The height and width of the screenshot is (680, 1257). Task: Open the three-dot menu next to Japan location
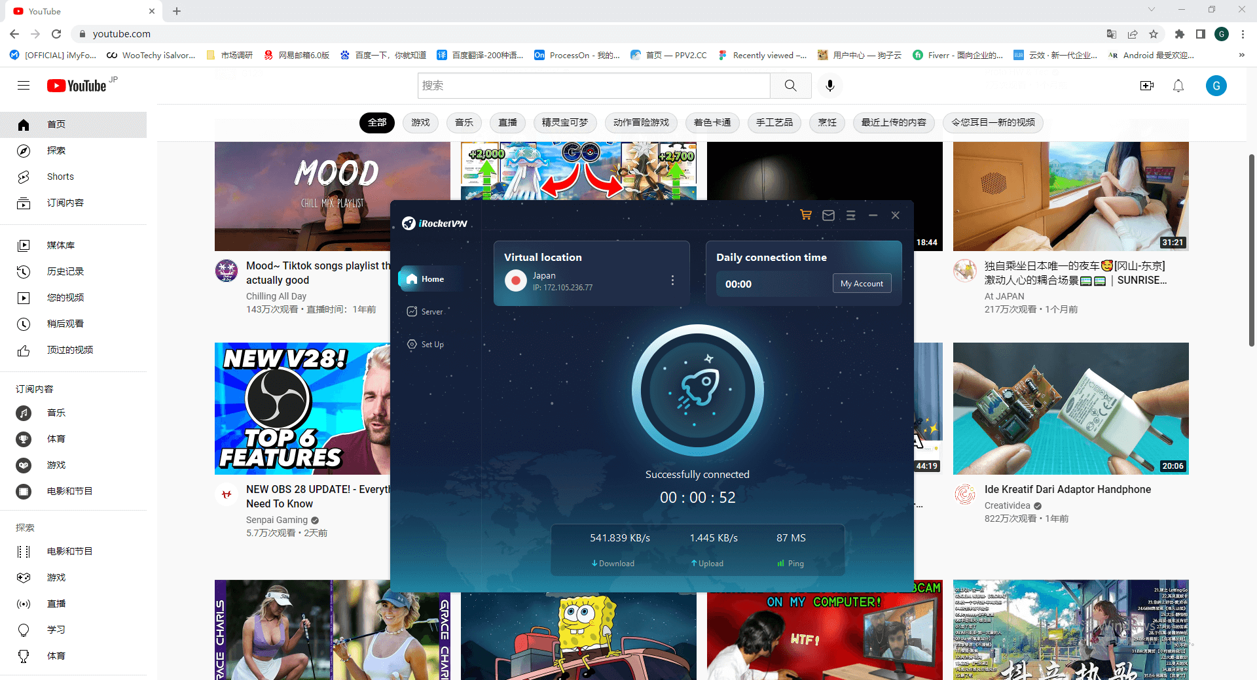[x=672, y=280]
